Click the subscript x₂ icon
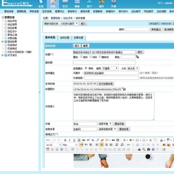The height and width of the screenshot is (174, 174). point(93,140)
